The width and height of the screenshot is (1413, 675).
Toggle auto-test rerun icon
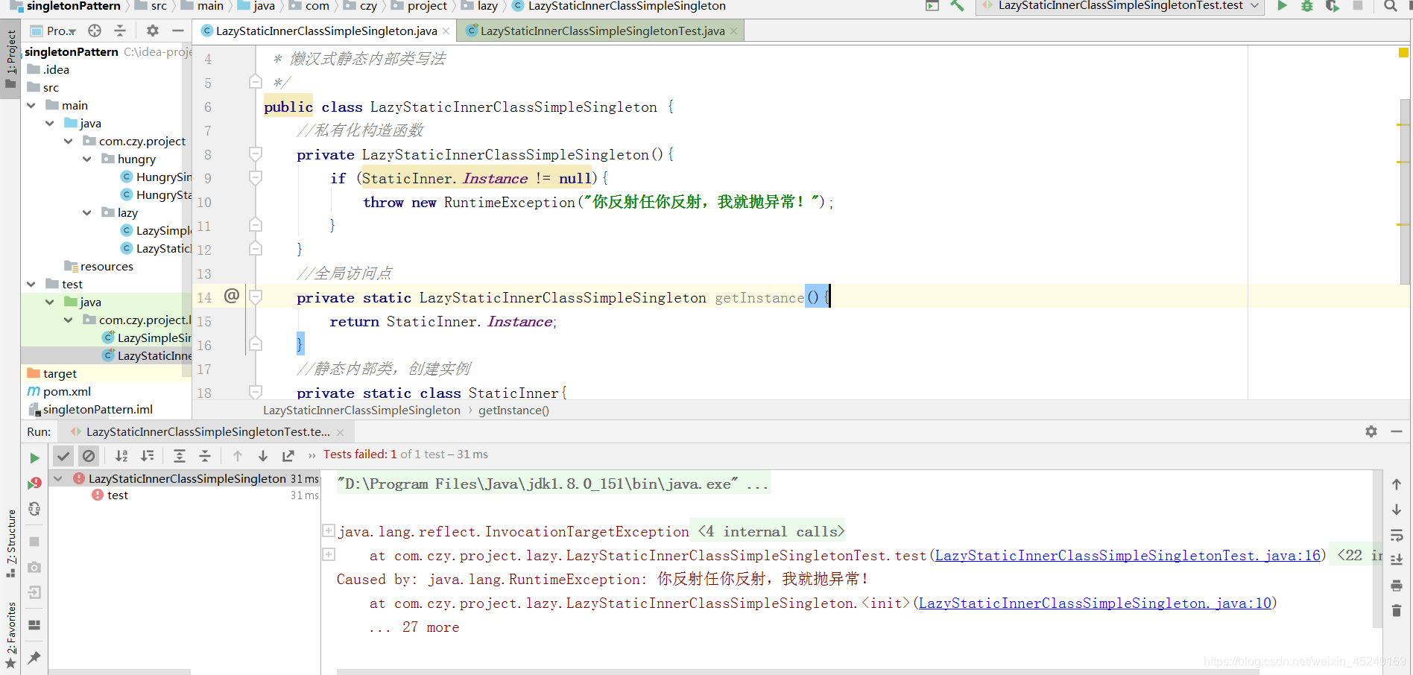(x=34, y=509)
